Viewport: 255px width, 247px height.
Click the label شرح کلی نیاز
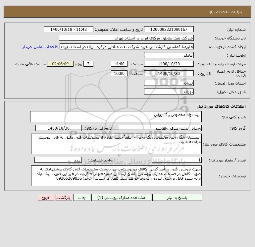(x=234, y=117)
